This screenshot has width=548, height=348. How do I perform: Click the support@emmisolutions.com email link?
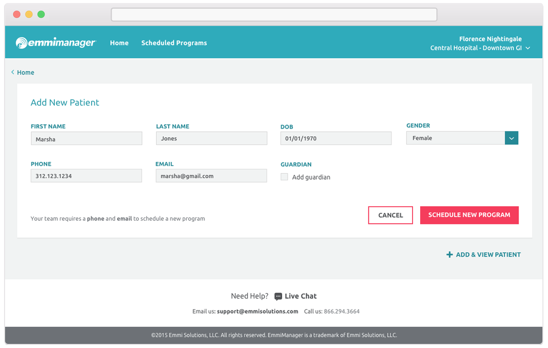[x=257, y=312]
